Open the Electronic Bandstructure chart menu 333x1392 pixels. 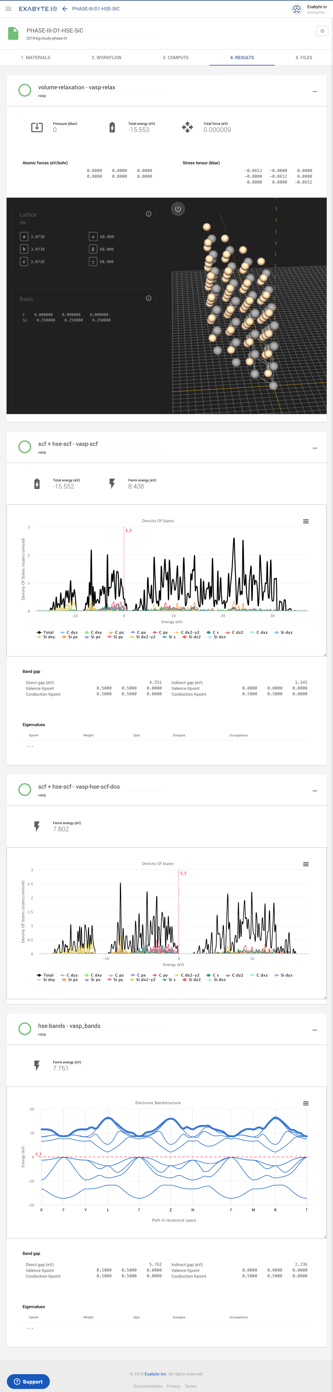coord(306,1103)
